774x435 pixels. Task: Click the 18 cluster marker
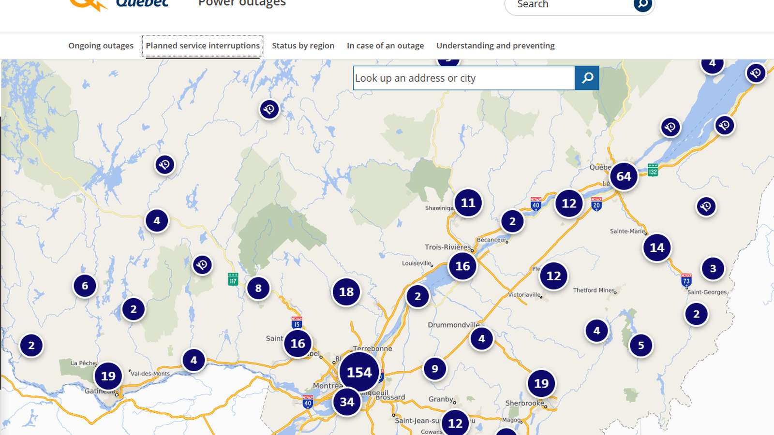tap(346, 292)
